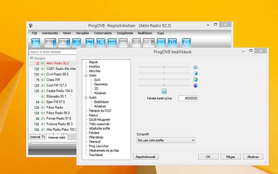Viewport: 278px width, 174px height.
Task: Switch to the Internet TV tab
Action: (38, 137)
